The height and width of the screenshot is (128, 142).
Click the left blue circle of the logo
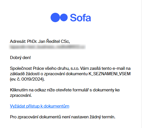[55, 17]
